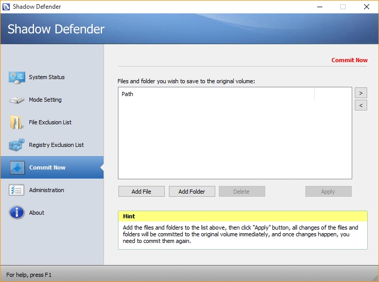
Task: Click the Shadow Defender title bar app icon
Action: pyautogui.click(x=6, y=7)
